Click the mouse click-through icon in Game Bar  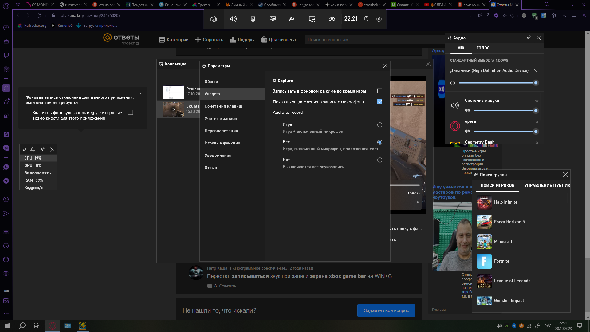366,19
